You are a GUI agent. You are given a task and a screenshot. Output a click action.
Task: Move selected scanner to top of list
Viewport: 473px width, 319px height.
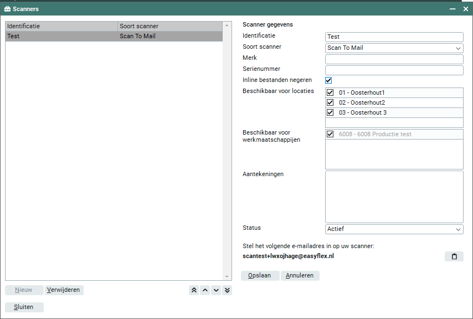(x=194, y=290)
